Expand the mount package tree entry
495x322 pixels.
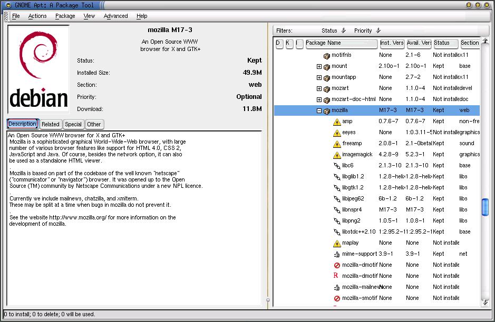320,66
